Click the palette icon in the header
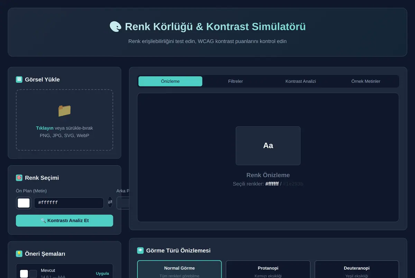Image resolution: width=415 pixels, height=278 pixels. coord(116,27)
